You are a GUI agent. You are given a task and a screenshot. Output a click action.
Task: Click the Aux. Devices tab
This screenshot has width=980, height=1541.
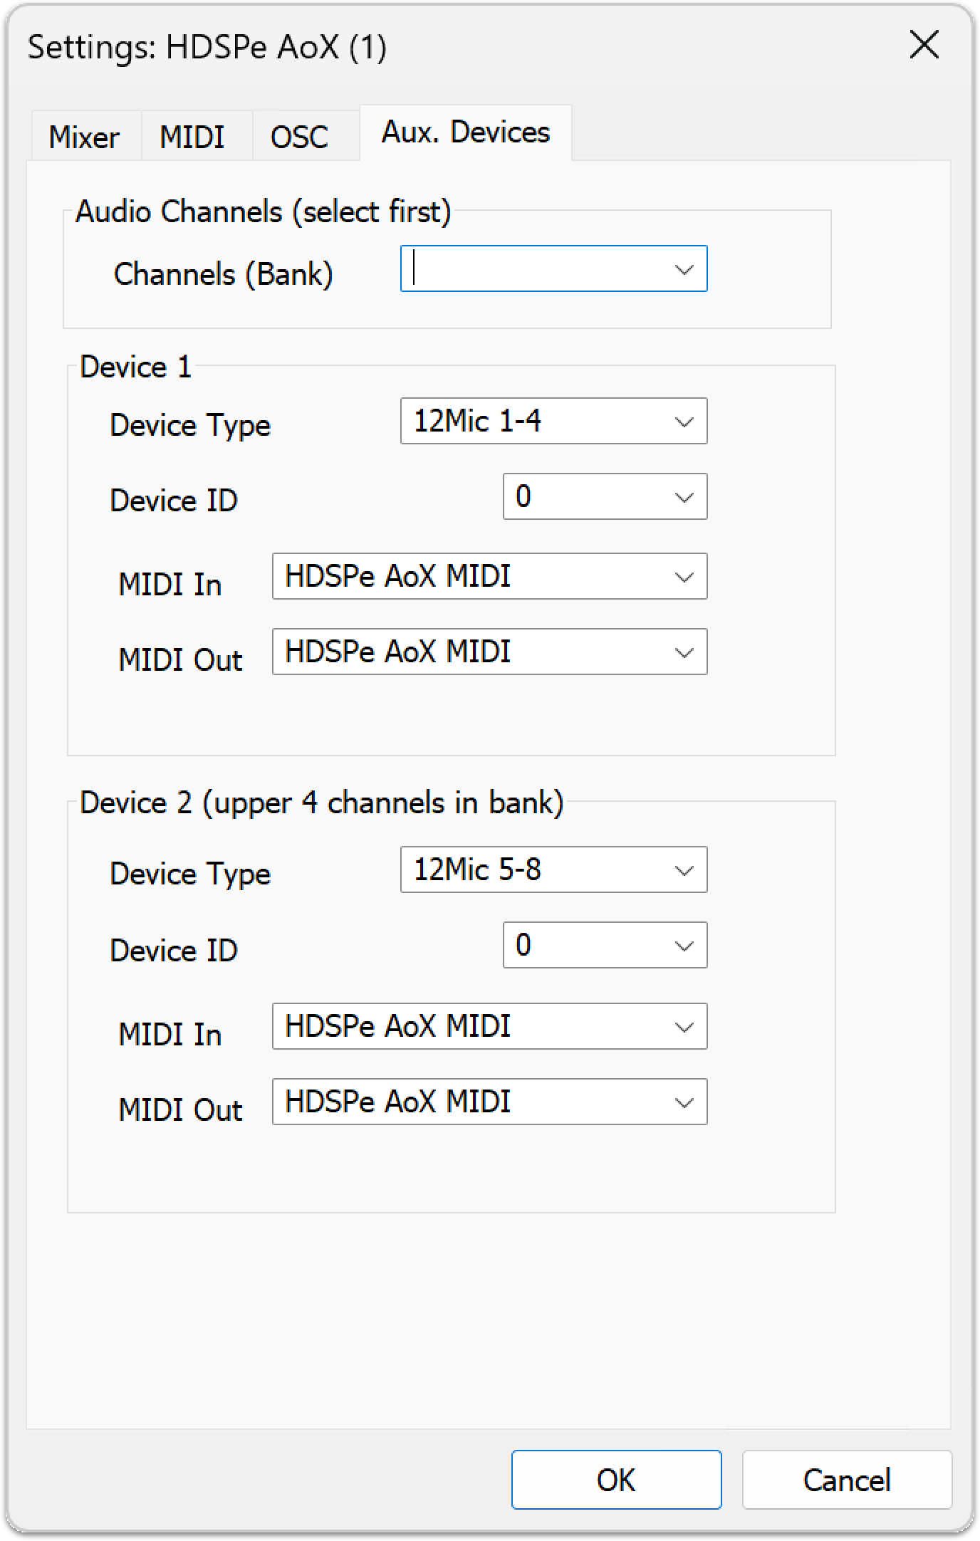[x=465, y=132]
